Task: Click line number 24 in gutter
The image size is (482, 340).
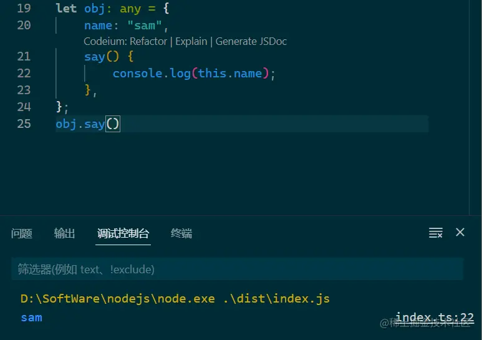Action: [x=24, y=107]
